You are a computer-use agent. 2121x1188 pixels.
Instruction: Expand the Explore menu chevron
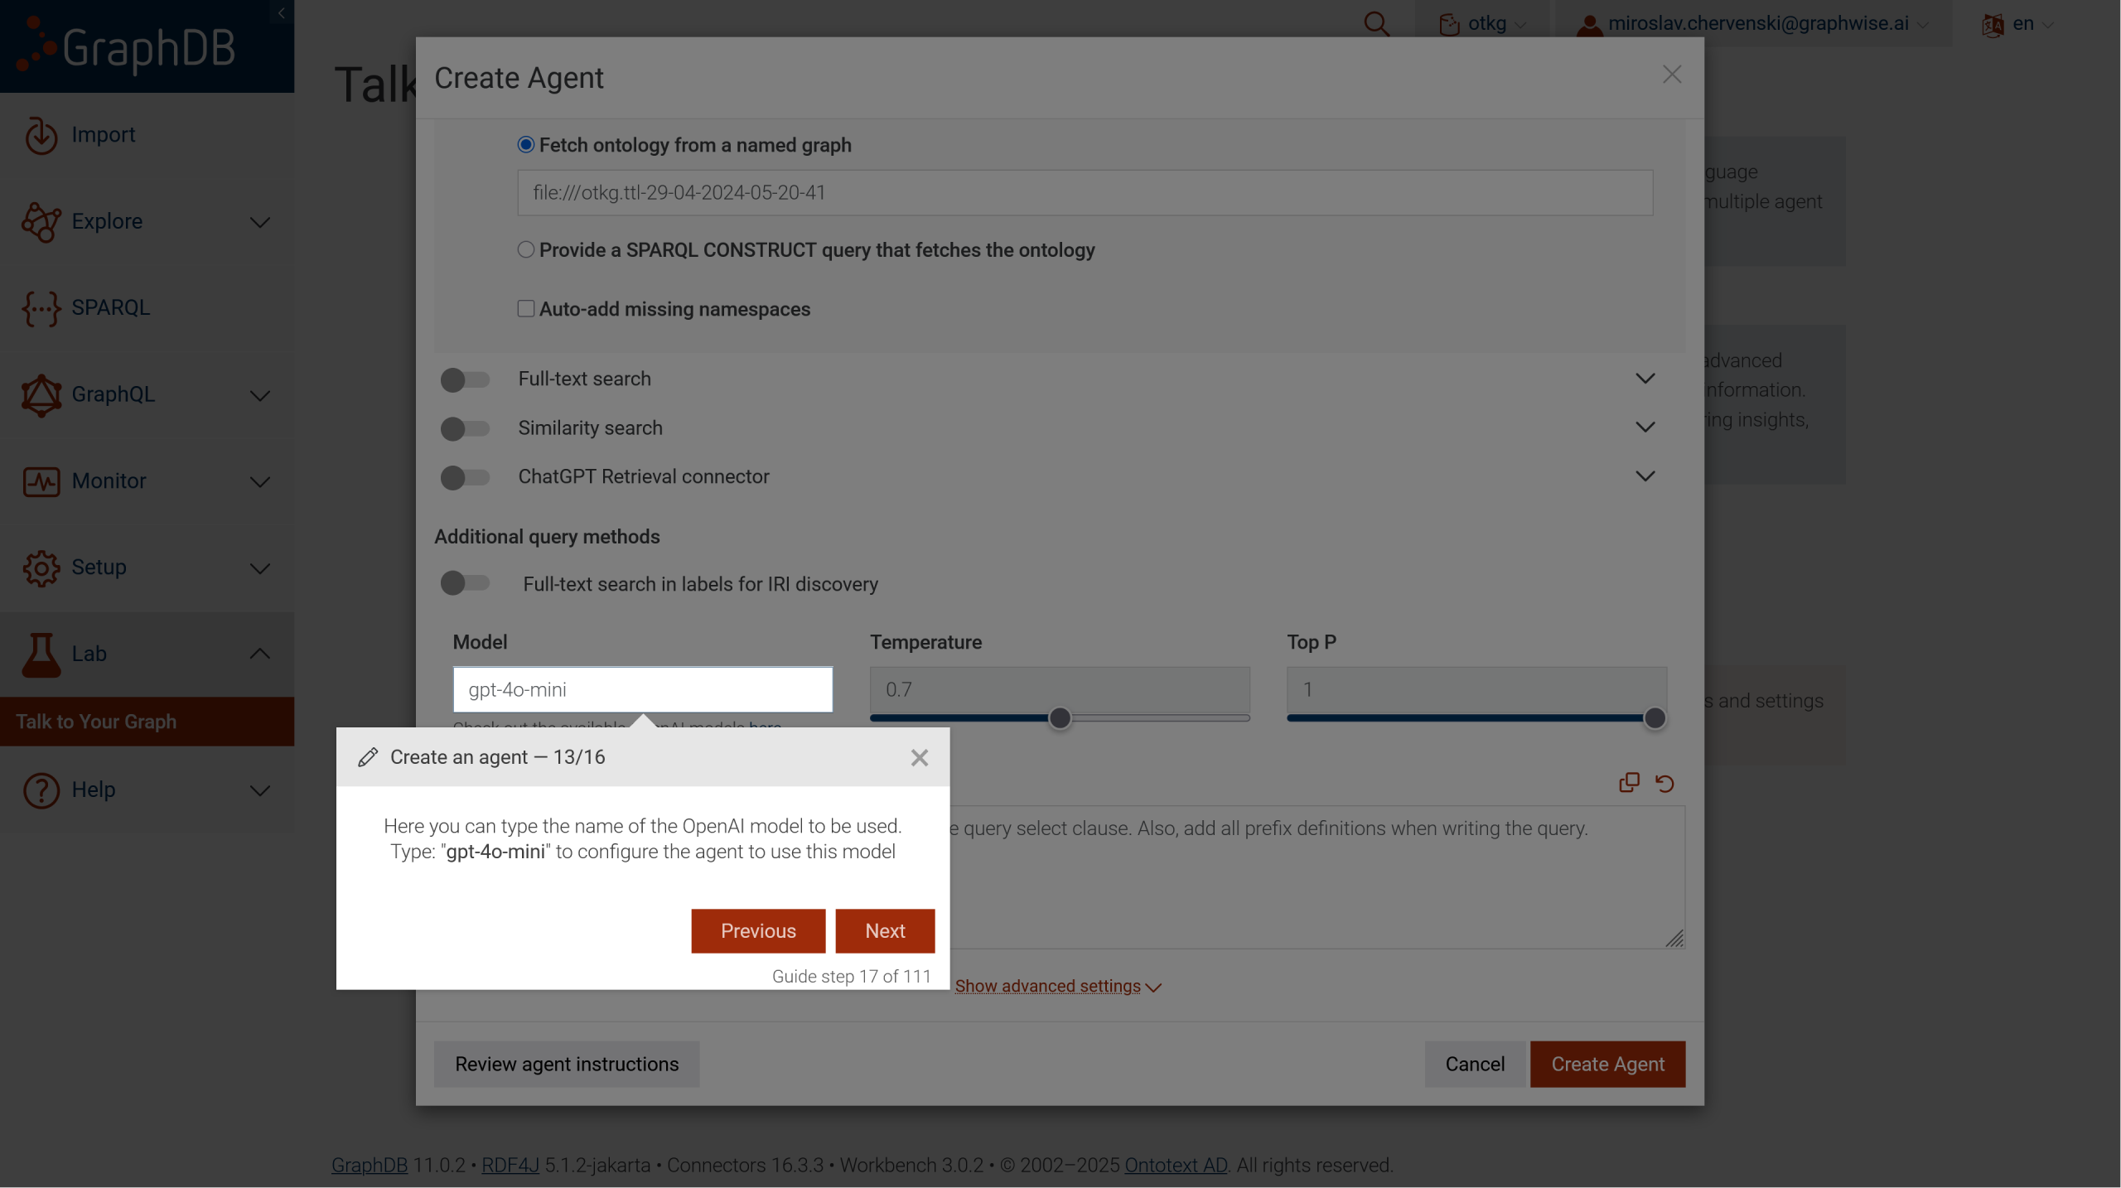coord(260,222)
